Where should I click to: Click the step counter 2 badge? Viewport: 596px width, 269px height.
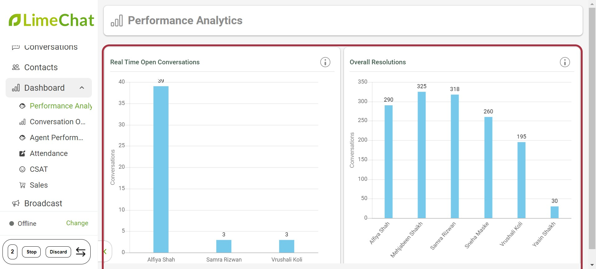[12, 252]
